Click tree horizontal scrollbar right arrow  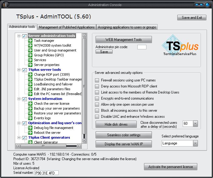79,146
